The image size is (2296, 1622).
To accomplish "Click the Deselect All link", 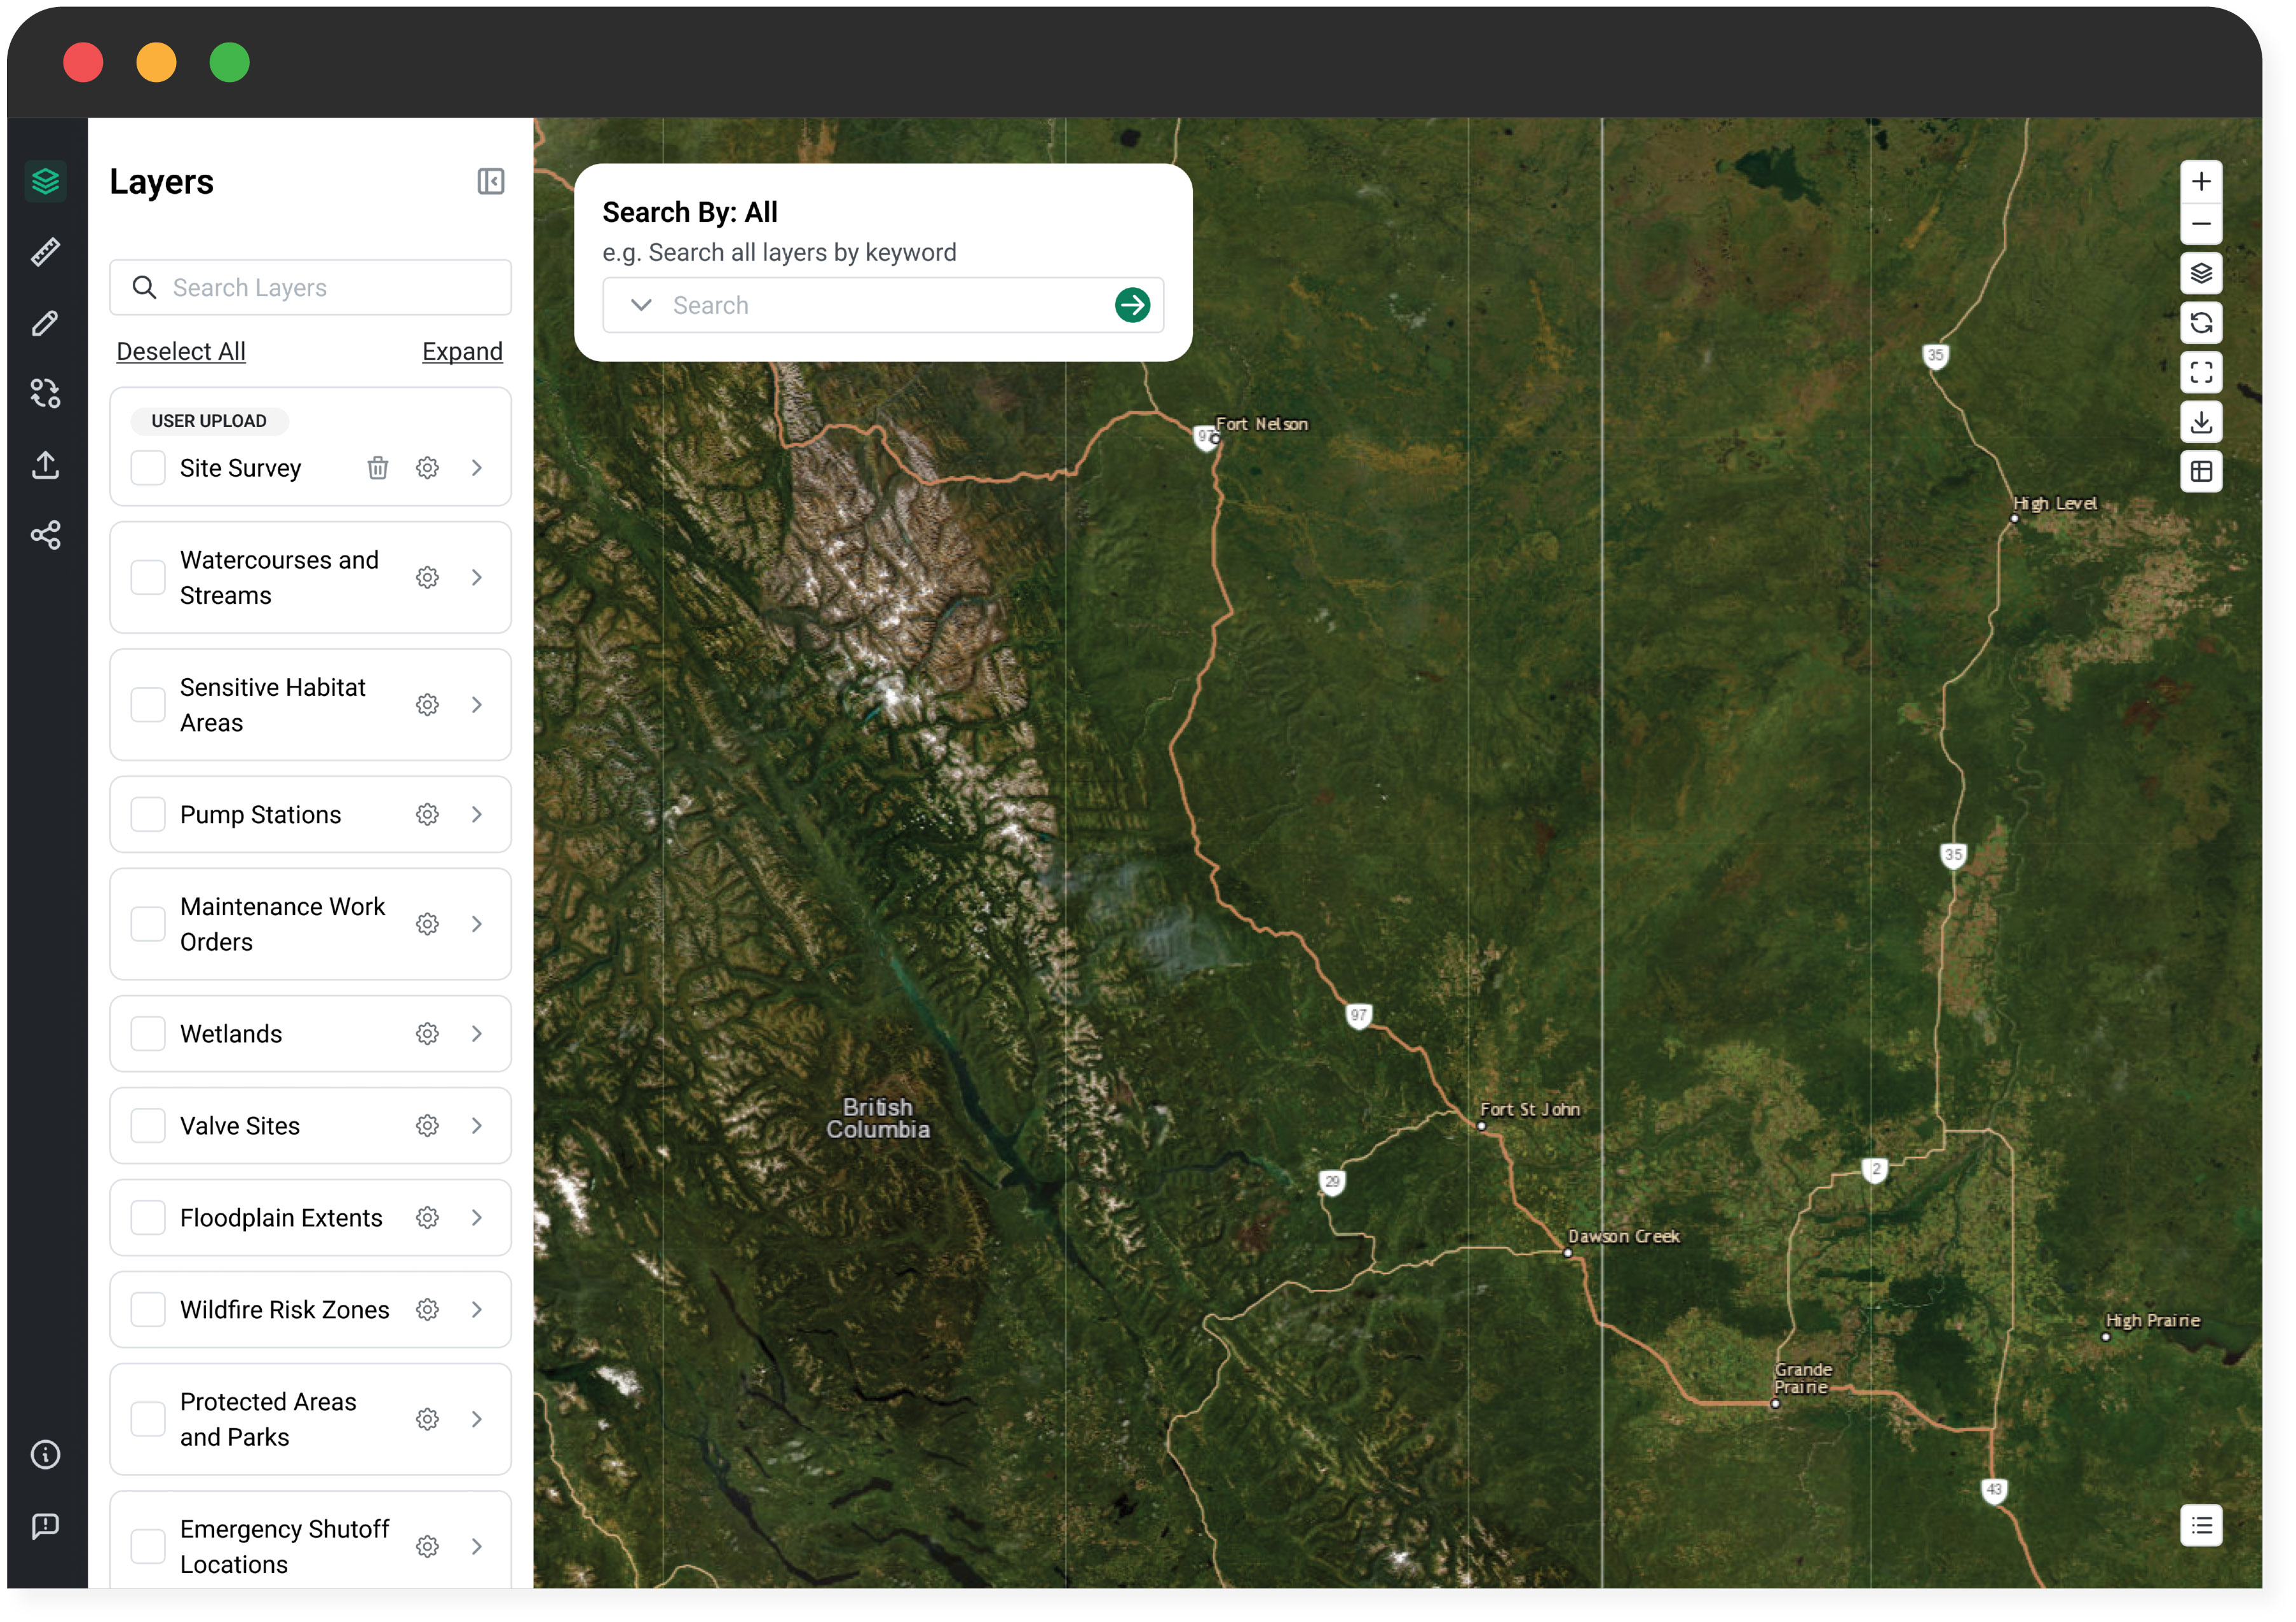I will [181, 352].
